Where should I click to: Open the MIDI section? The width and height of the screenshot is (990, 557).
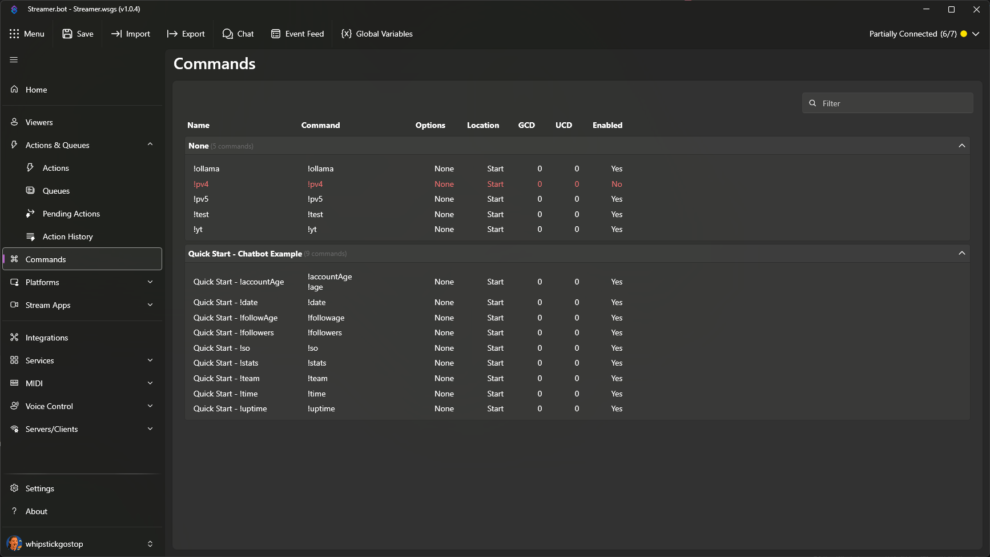tap(34, 383)
